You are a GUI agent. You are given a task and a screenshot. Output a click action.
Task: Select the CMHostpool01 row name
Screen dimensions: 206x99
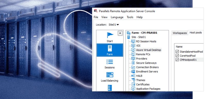pos(188,60)
